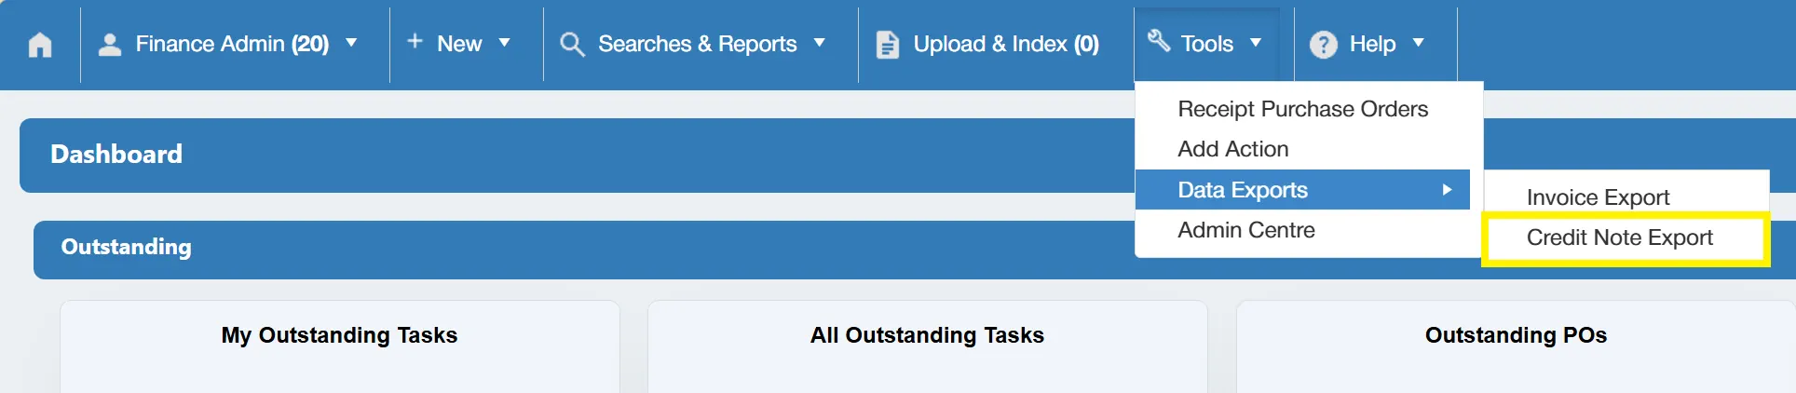The image size is (1796, 393).
Task: Click the Help menu label
Action: pos(1372,44)
